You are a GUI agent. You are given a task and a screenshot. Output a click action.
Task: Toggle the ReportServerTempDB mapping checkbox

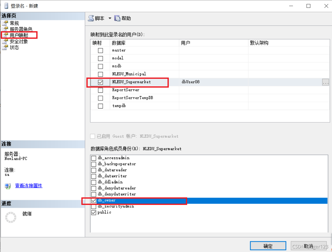(101, 98)
